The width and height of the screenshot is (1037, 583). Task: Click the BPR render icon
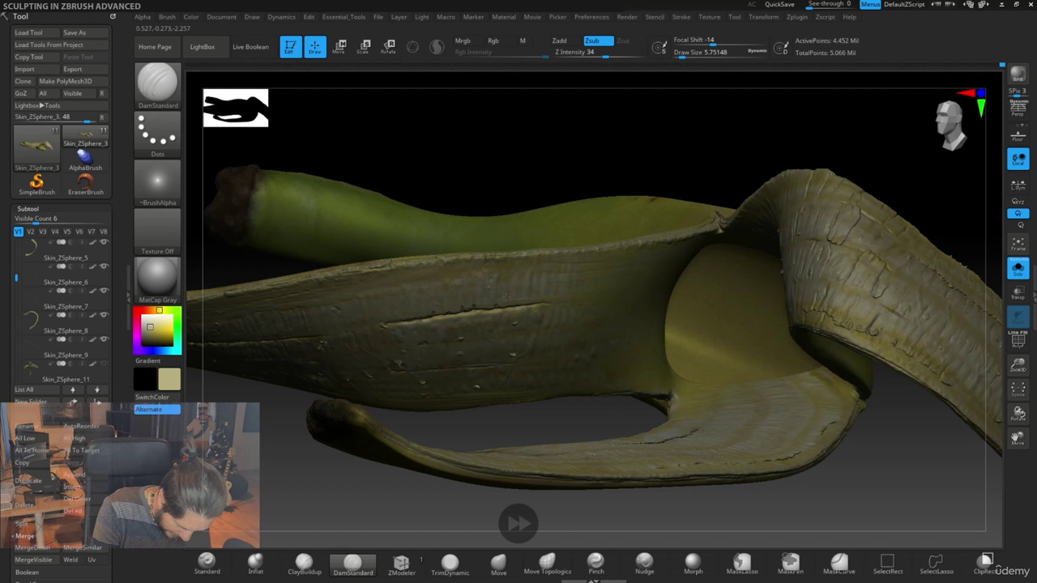pyautogui.click(x=1018, y=74)
